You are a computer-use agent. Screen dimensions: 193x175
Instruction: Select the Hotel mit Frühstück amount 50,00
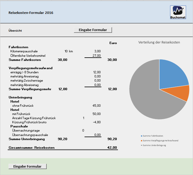pos(97,114)
